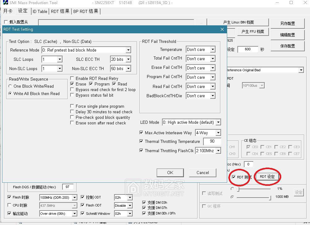310x225 pixels.
Task: Select One Block Write/Read radio button
Action: coord(10,86)
